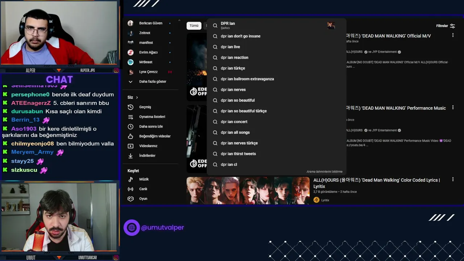464x261 pixels.
Task: Open 'DEAD MAN WALKING' Performance Music title
Action: pos(395,108)
